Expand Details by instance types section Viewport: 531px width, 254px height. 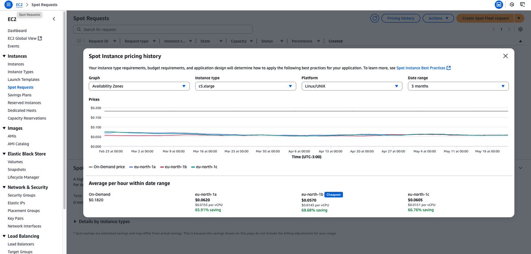click(x=101, y=221)
